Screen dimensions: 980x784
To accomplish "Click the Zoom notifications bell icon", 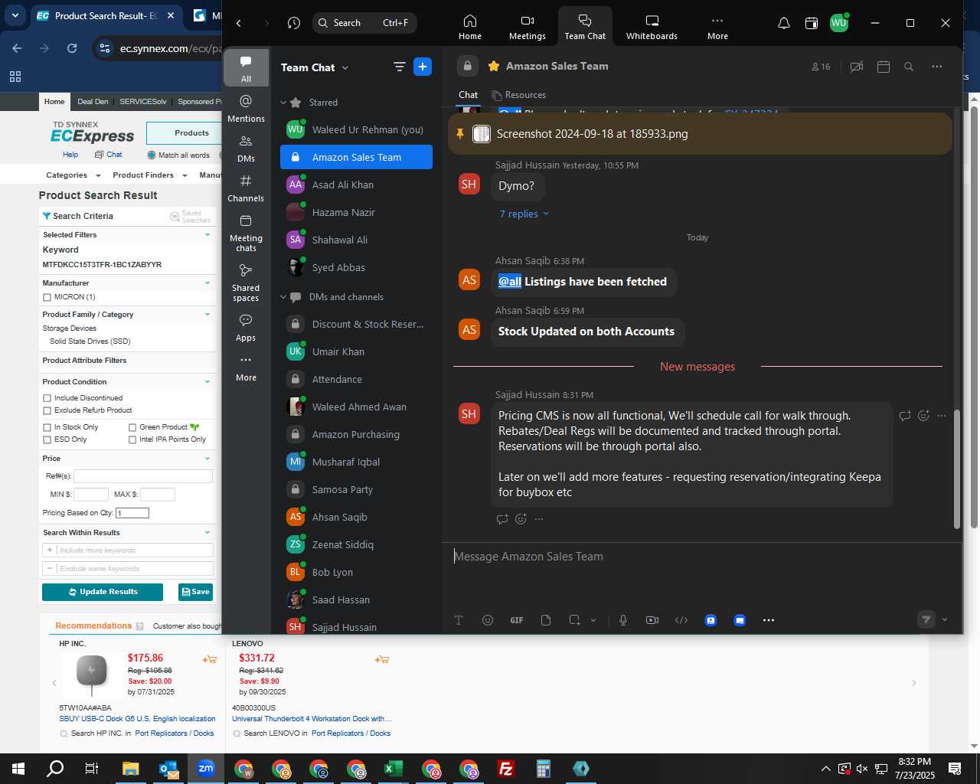I will tap(783, 23).
